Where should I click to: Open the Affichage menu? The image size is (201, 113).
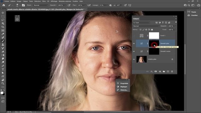(54, 1)
